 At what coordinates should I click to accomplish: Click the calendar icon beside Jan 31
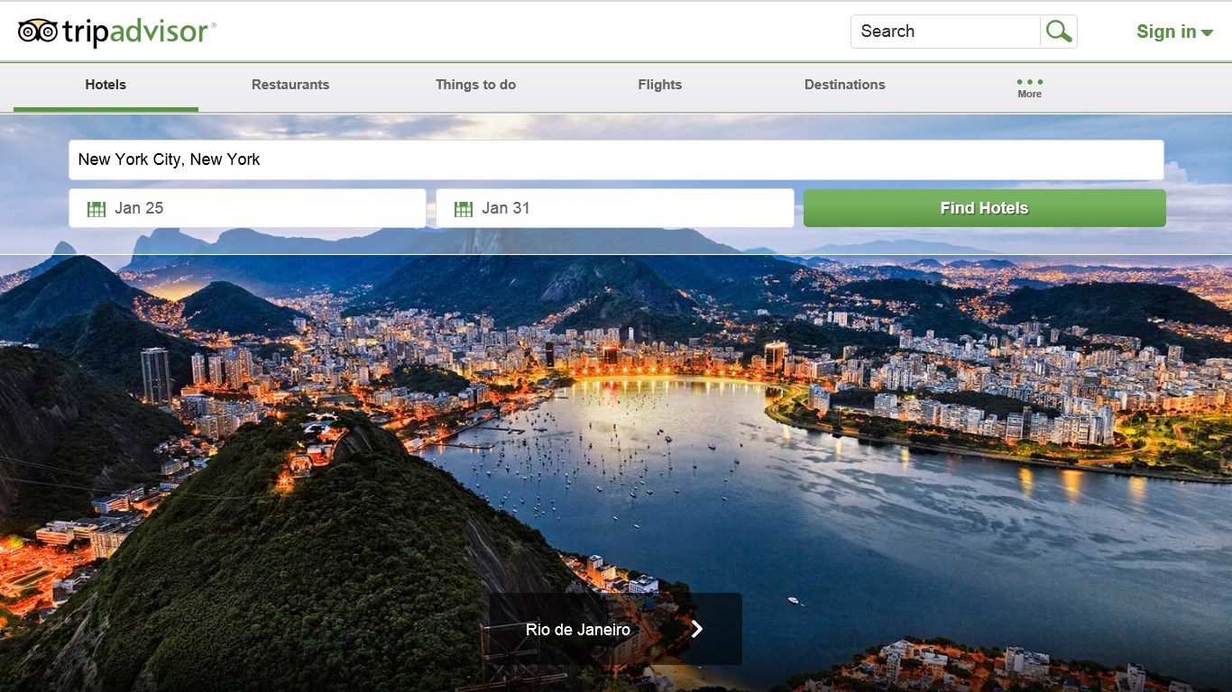pos(464,209)
